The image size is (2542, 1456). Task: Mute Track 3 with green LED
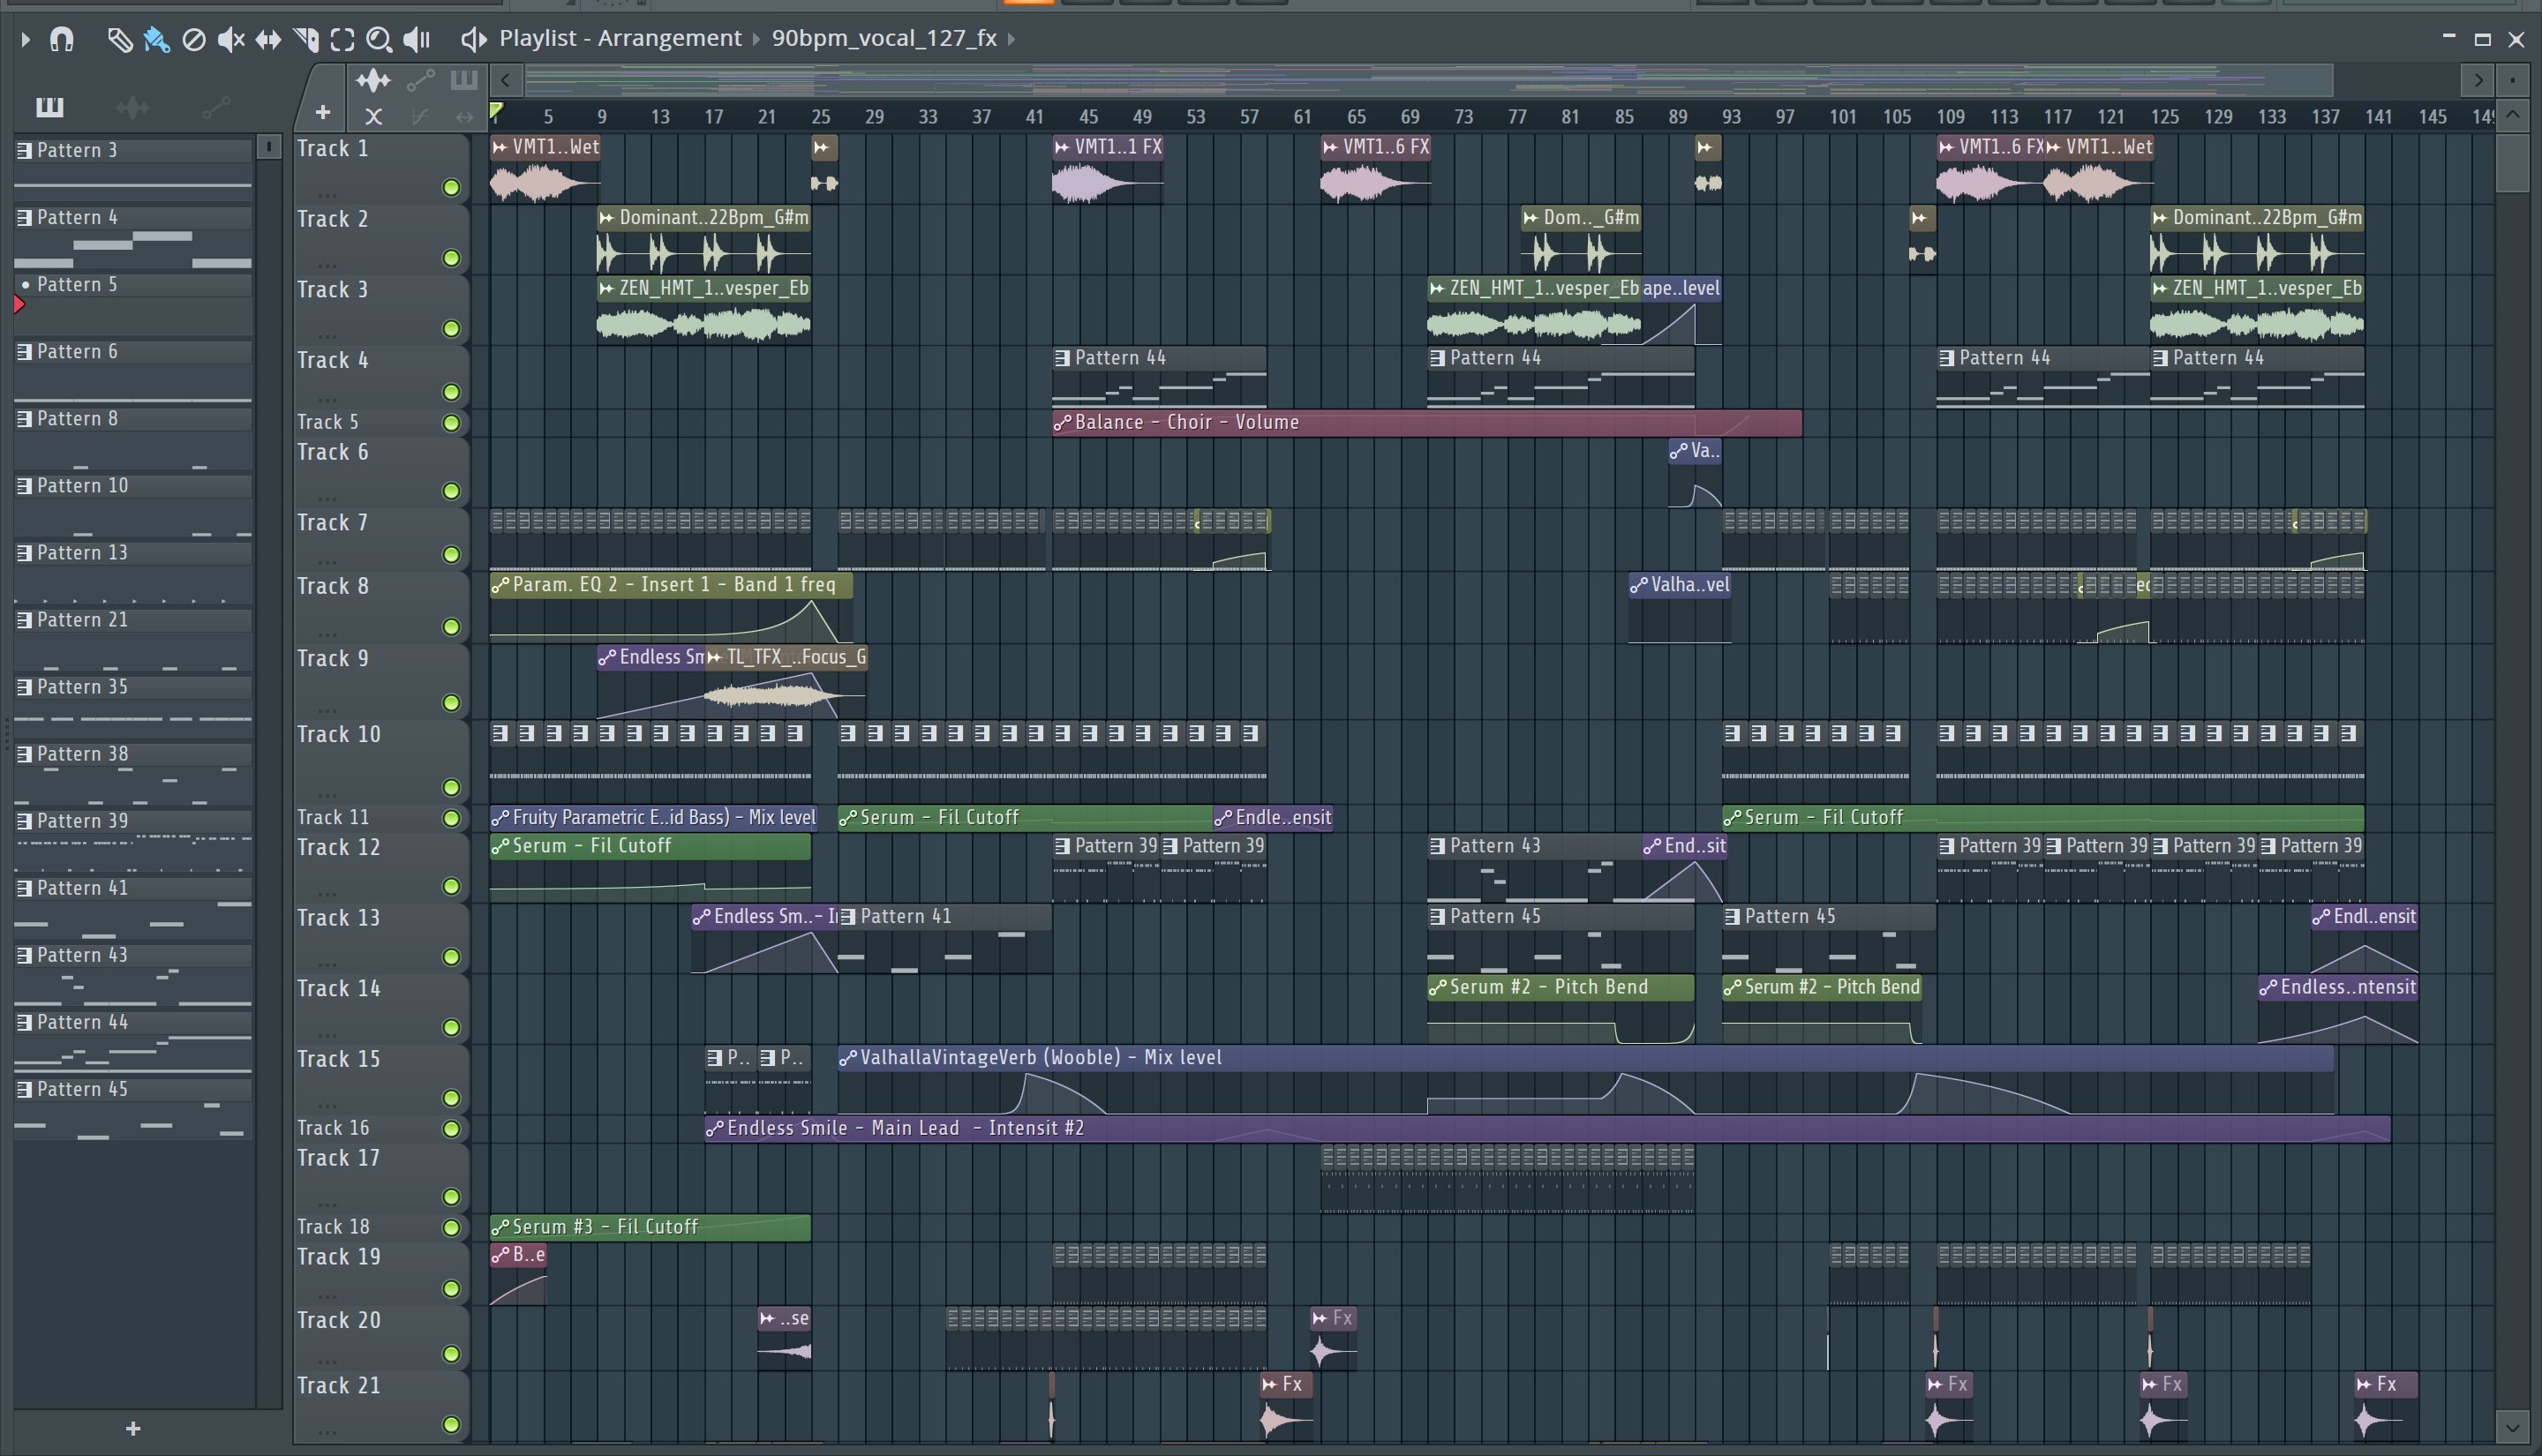[x=451, y=329]
